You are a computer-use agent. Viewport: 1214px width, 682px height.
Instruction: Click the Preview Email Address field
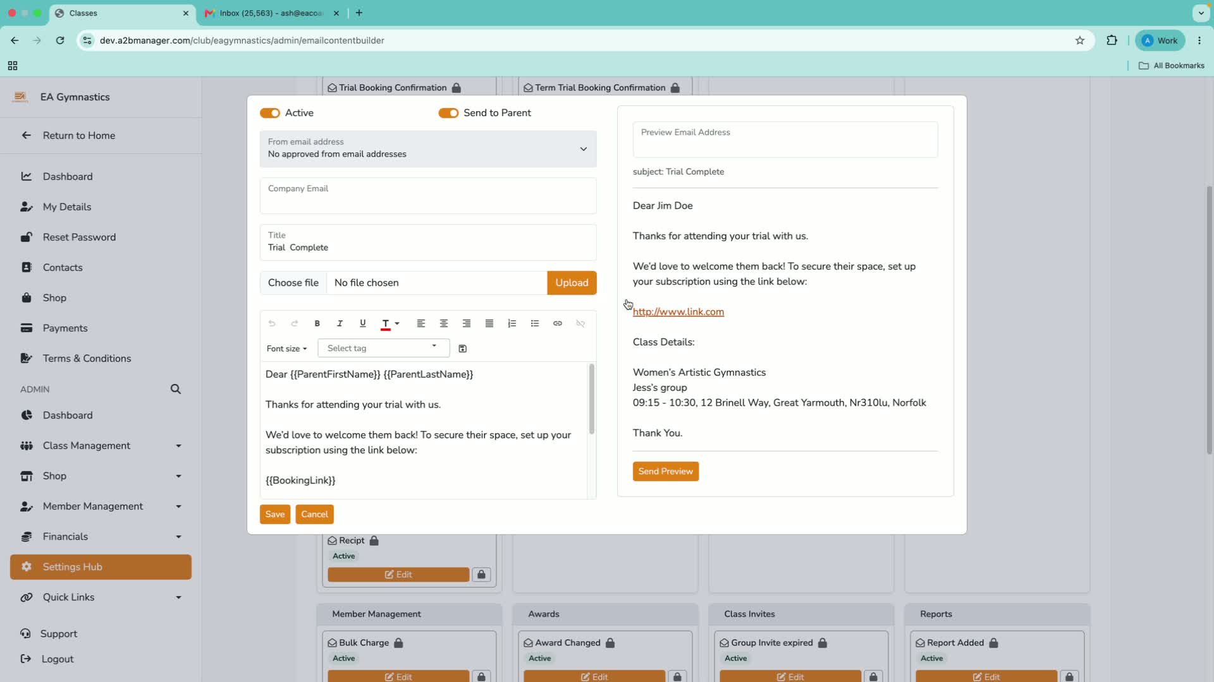pyautogui.click(x=785, y=140)
